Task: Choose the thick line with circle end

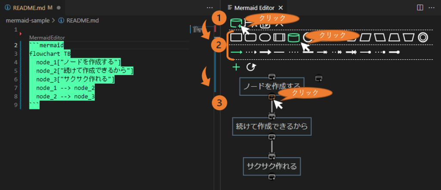Action: pyautogui.click(x=394, y=52)
